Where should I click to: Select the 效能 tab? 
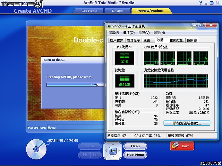click(x=162, y=40)
